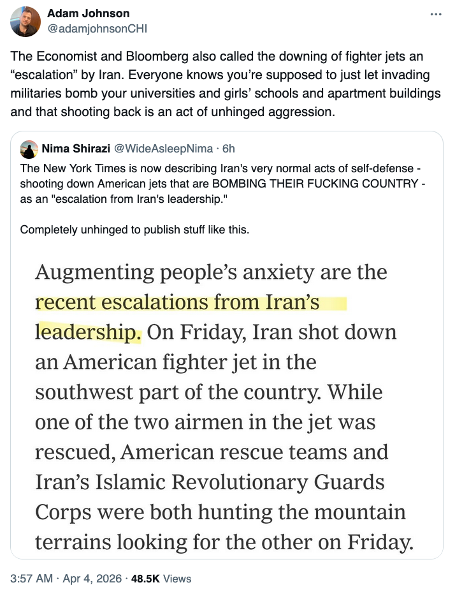Click the 'Completely unhinged to publish' line
Screen dimensions: 455x592
135,230
